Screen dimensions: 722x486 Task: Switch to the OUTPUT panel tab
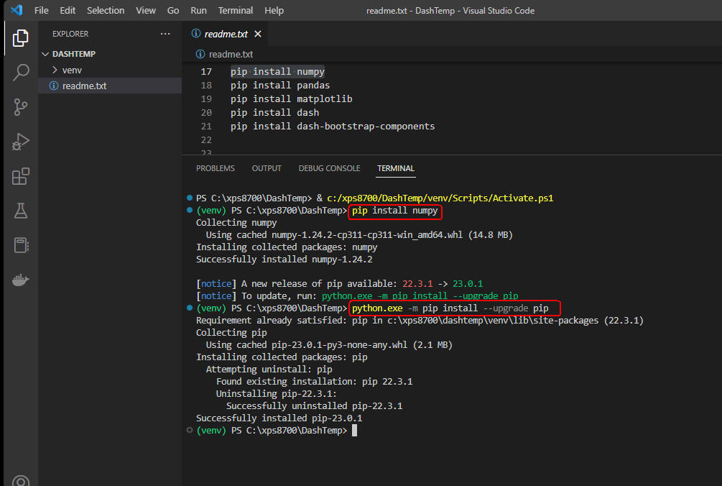coord(267,168)
